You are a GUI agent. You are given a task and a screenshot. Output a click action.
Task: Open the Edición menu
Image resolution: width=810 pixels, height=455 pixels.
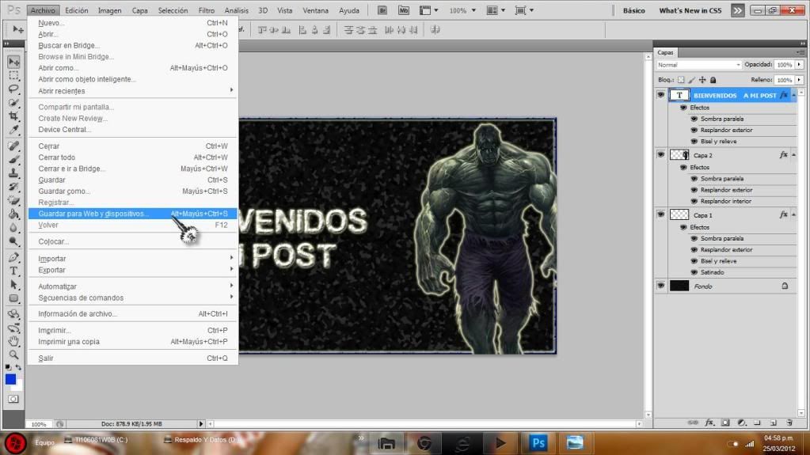[77, 10]
